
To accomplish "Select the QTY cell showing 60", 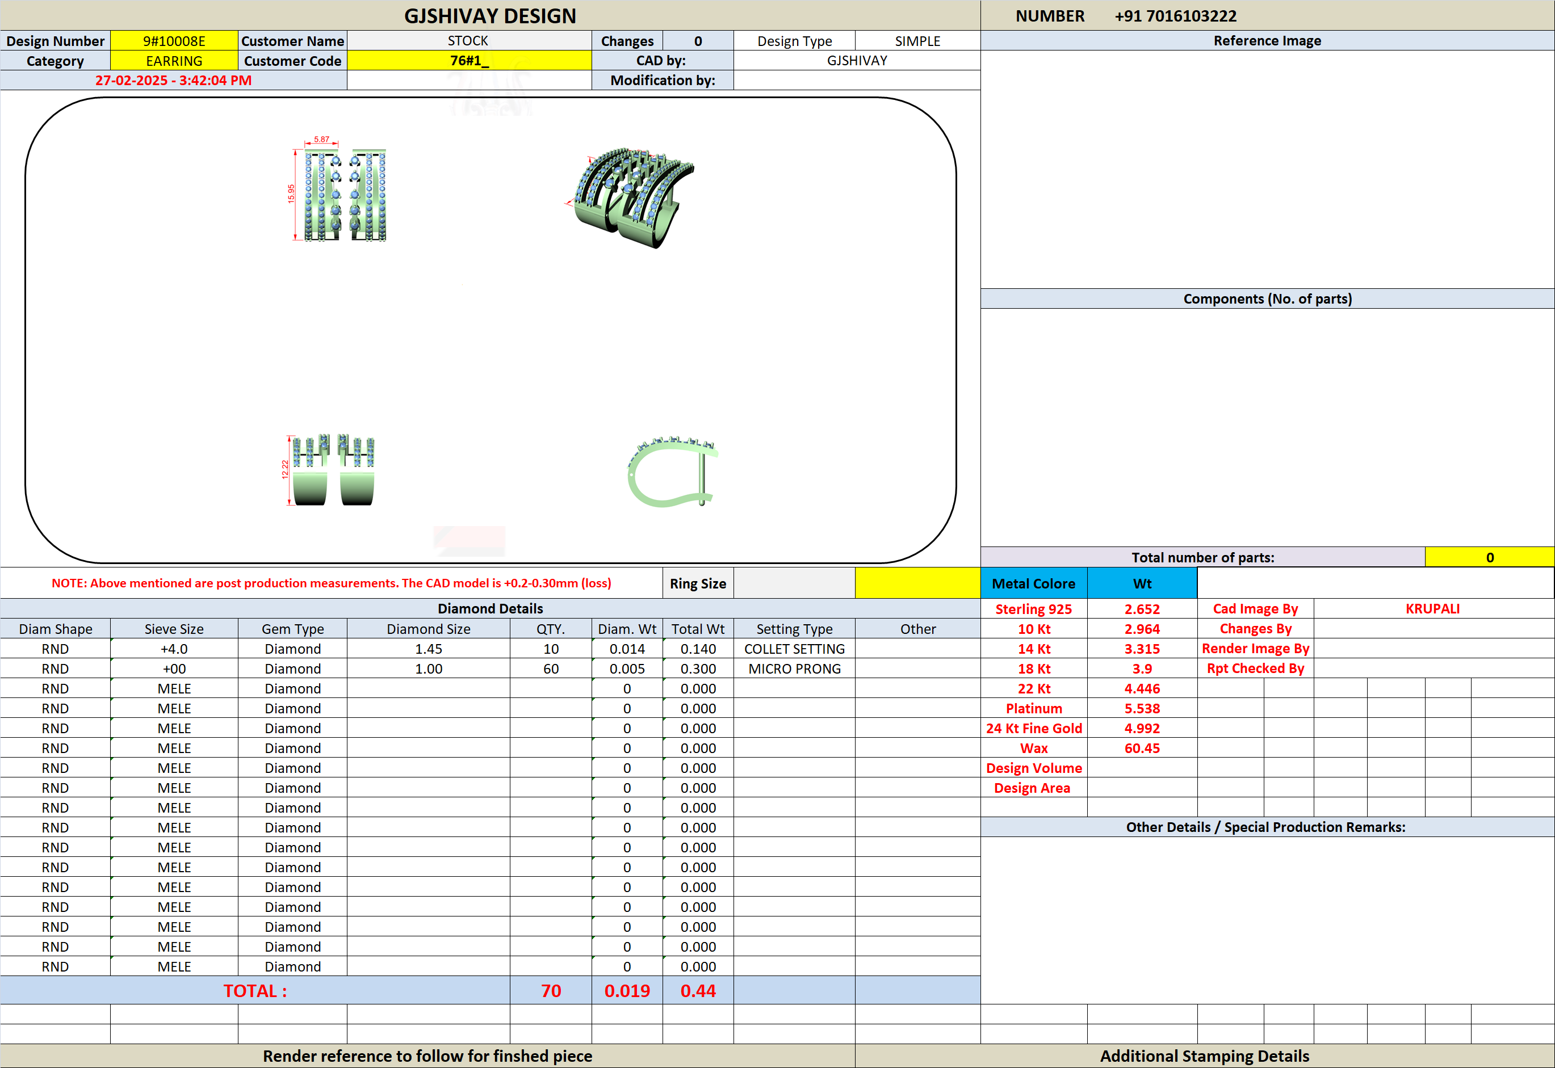I will (x=551, y=668).
